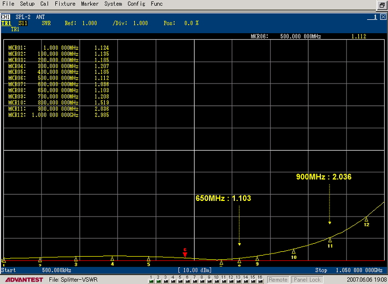
Task: Click the SWR format label
Action: [46, 23]
